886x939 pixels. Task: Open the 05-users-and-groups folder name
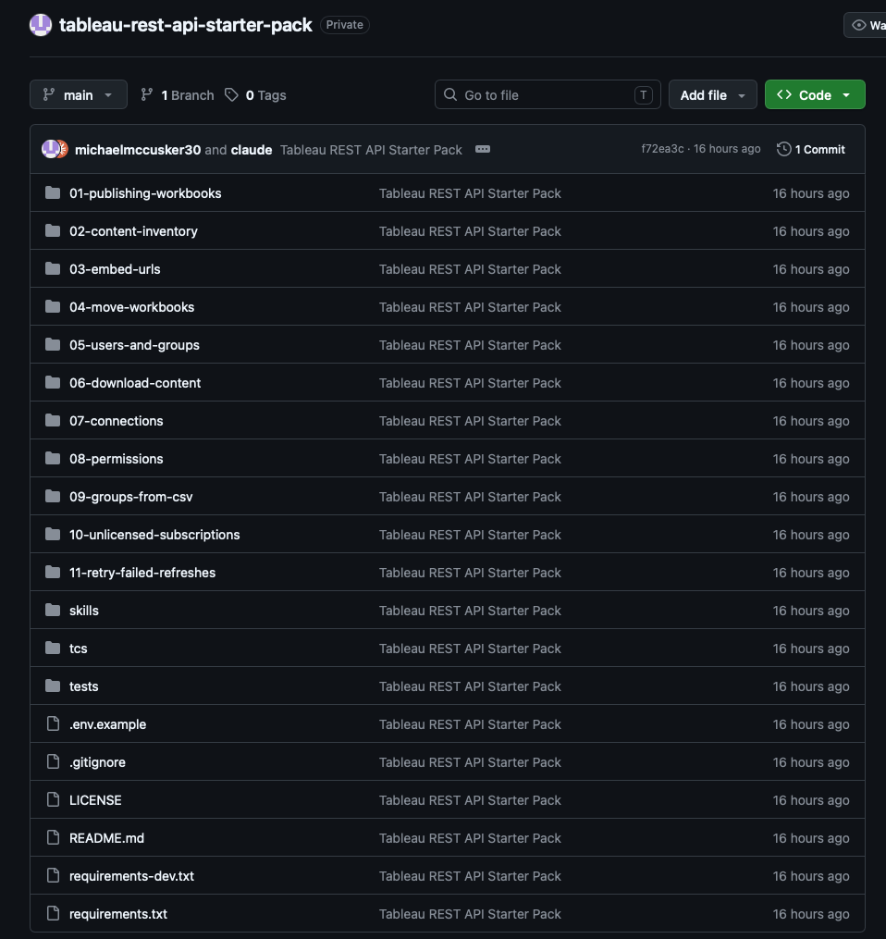135,344
